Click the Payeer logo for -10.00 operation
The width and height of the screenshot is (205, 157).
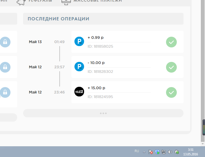79,67
